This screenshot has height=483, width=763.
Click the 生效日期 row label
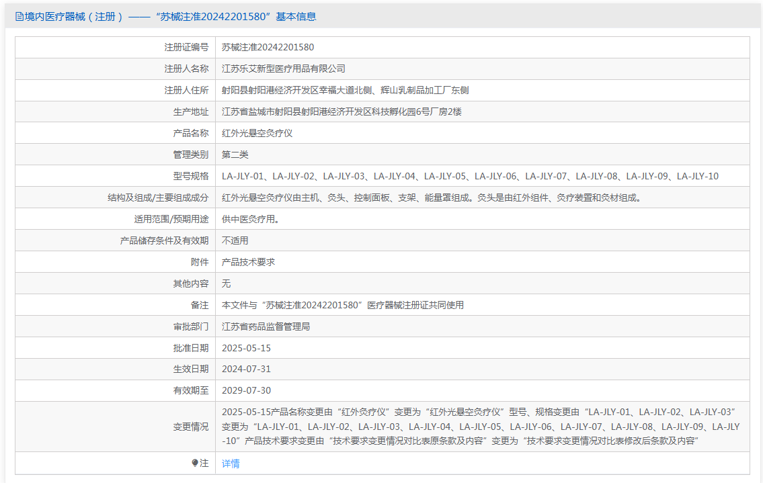[x=191, y=369]
